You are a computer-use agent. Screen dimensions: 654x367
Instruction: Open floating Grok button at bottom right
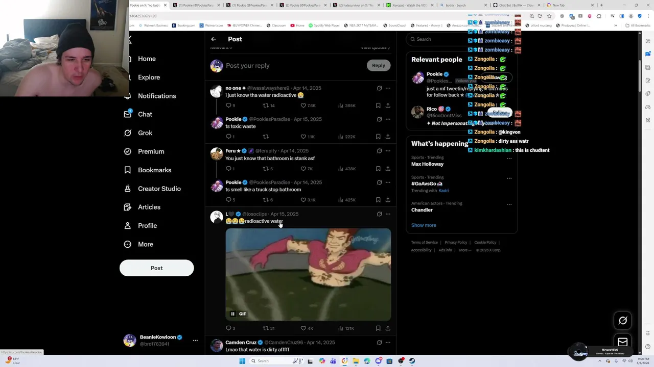click(622, 321)
